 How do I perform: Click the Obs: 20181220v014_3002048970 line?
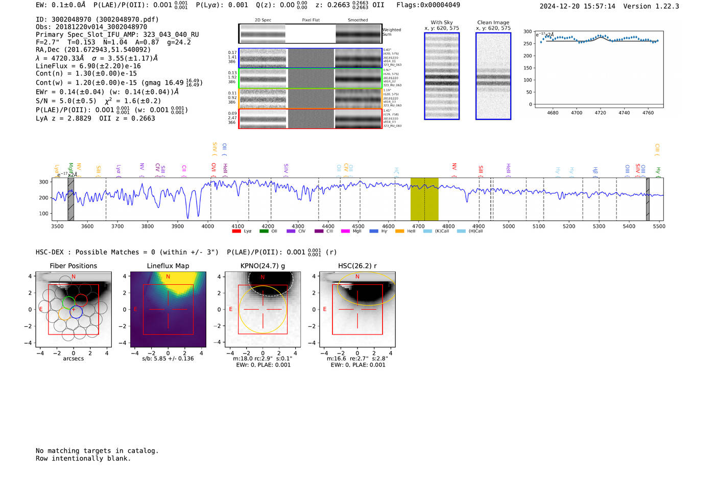[x=91, y=27]
